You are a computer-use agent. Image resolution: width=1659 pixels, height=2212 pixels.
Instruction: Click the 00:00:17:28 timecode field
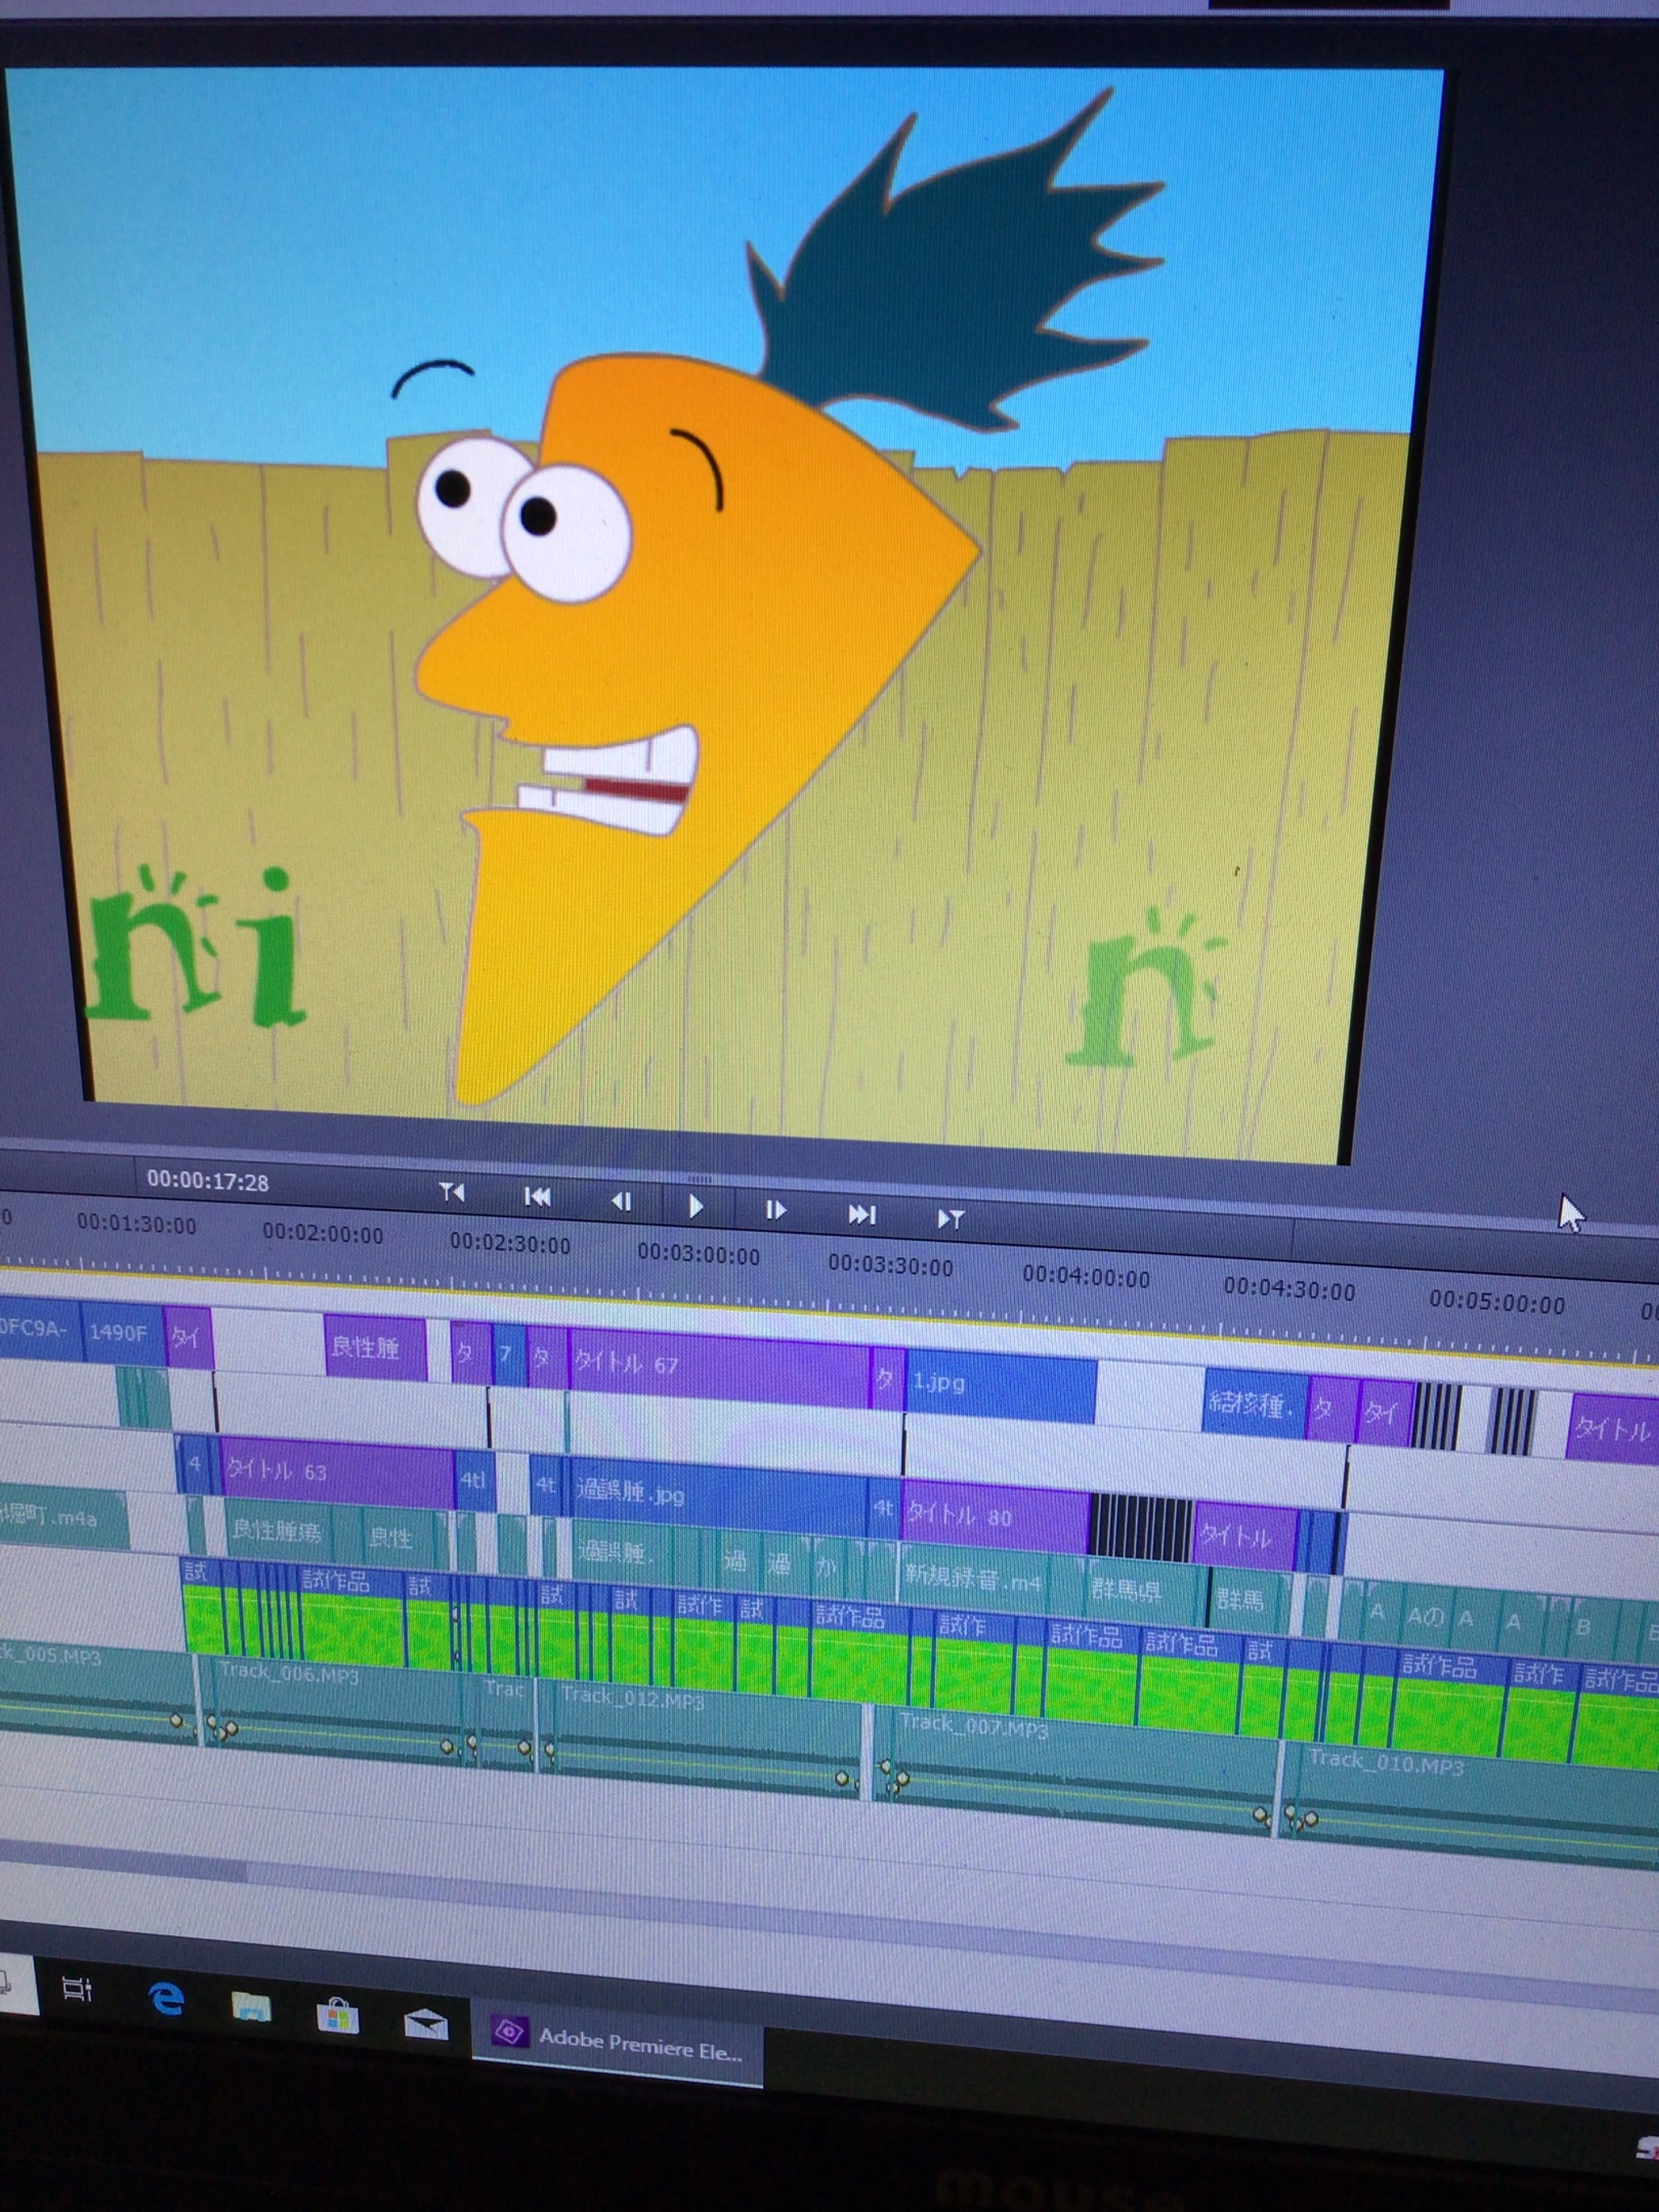pos(208,1181)
